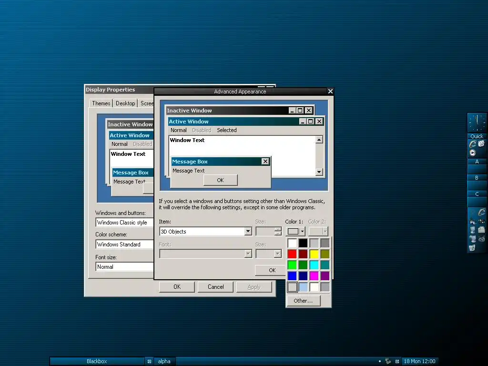Click the alpha workspace label on taskbar
This screenshot has width=488, height=366.
click(164, 361)
